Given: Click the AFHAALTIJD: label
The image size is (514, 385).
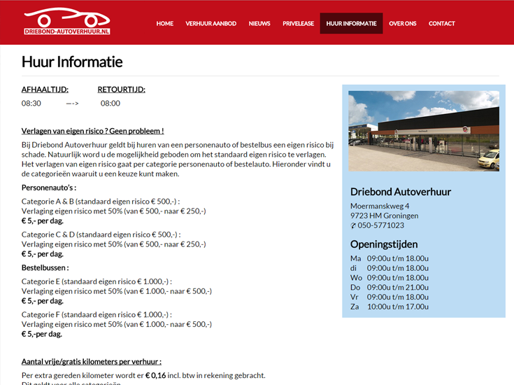Looking at the screenshot, I should [45, 90].
